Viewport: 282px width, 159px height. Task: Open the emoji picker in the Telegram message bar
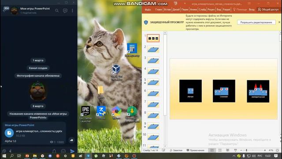point(63,151)
